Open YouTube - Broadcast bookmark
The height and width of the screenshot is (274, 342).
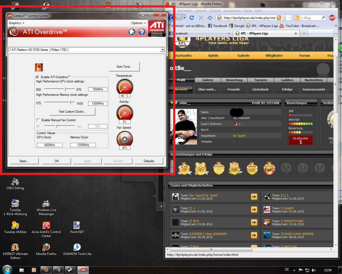299,26
